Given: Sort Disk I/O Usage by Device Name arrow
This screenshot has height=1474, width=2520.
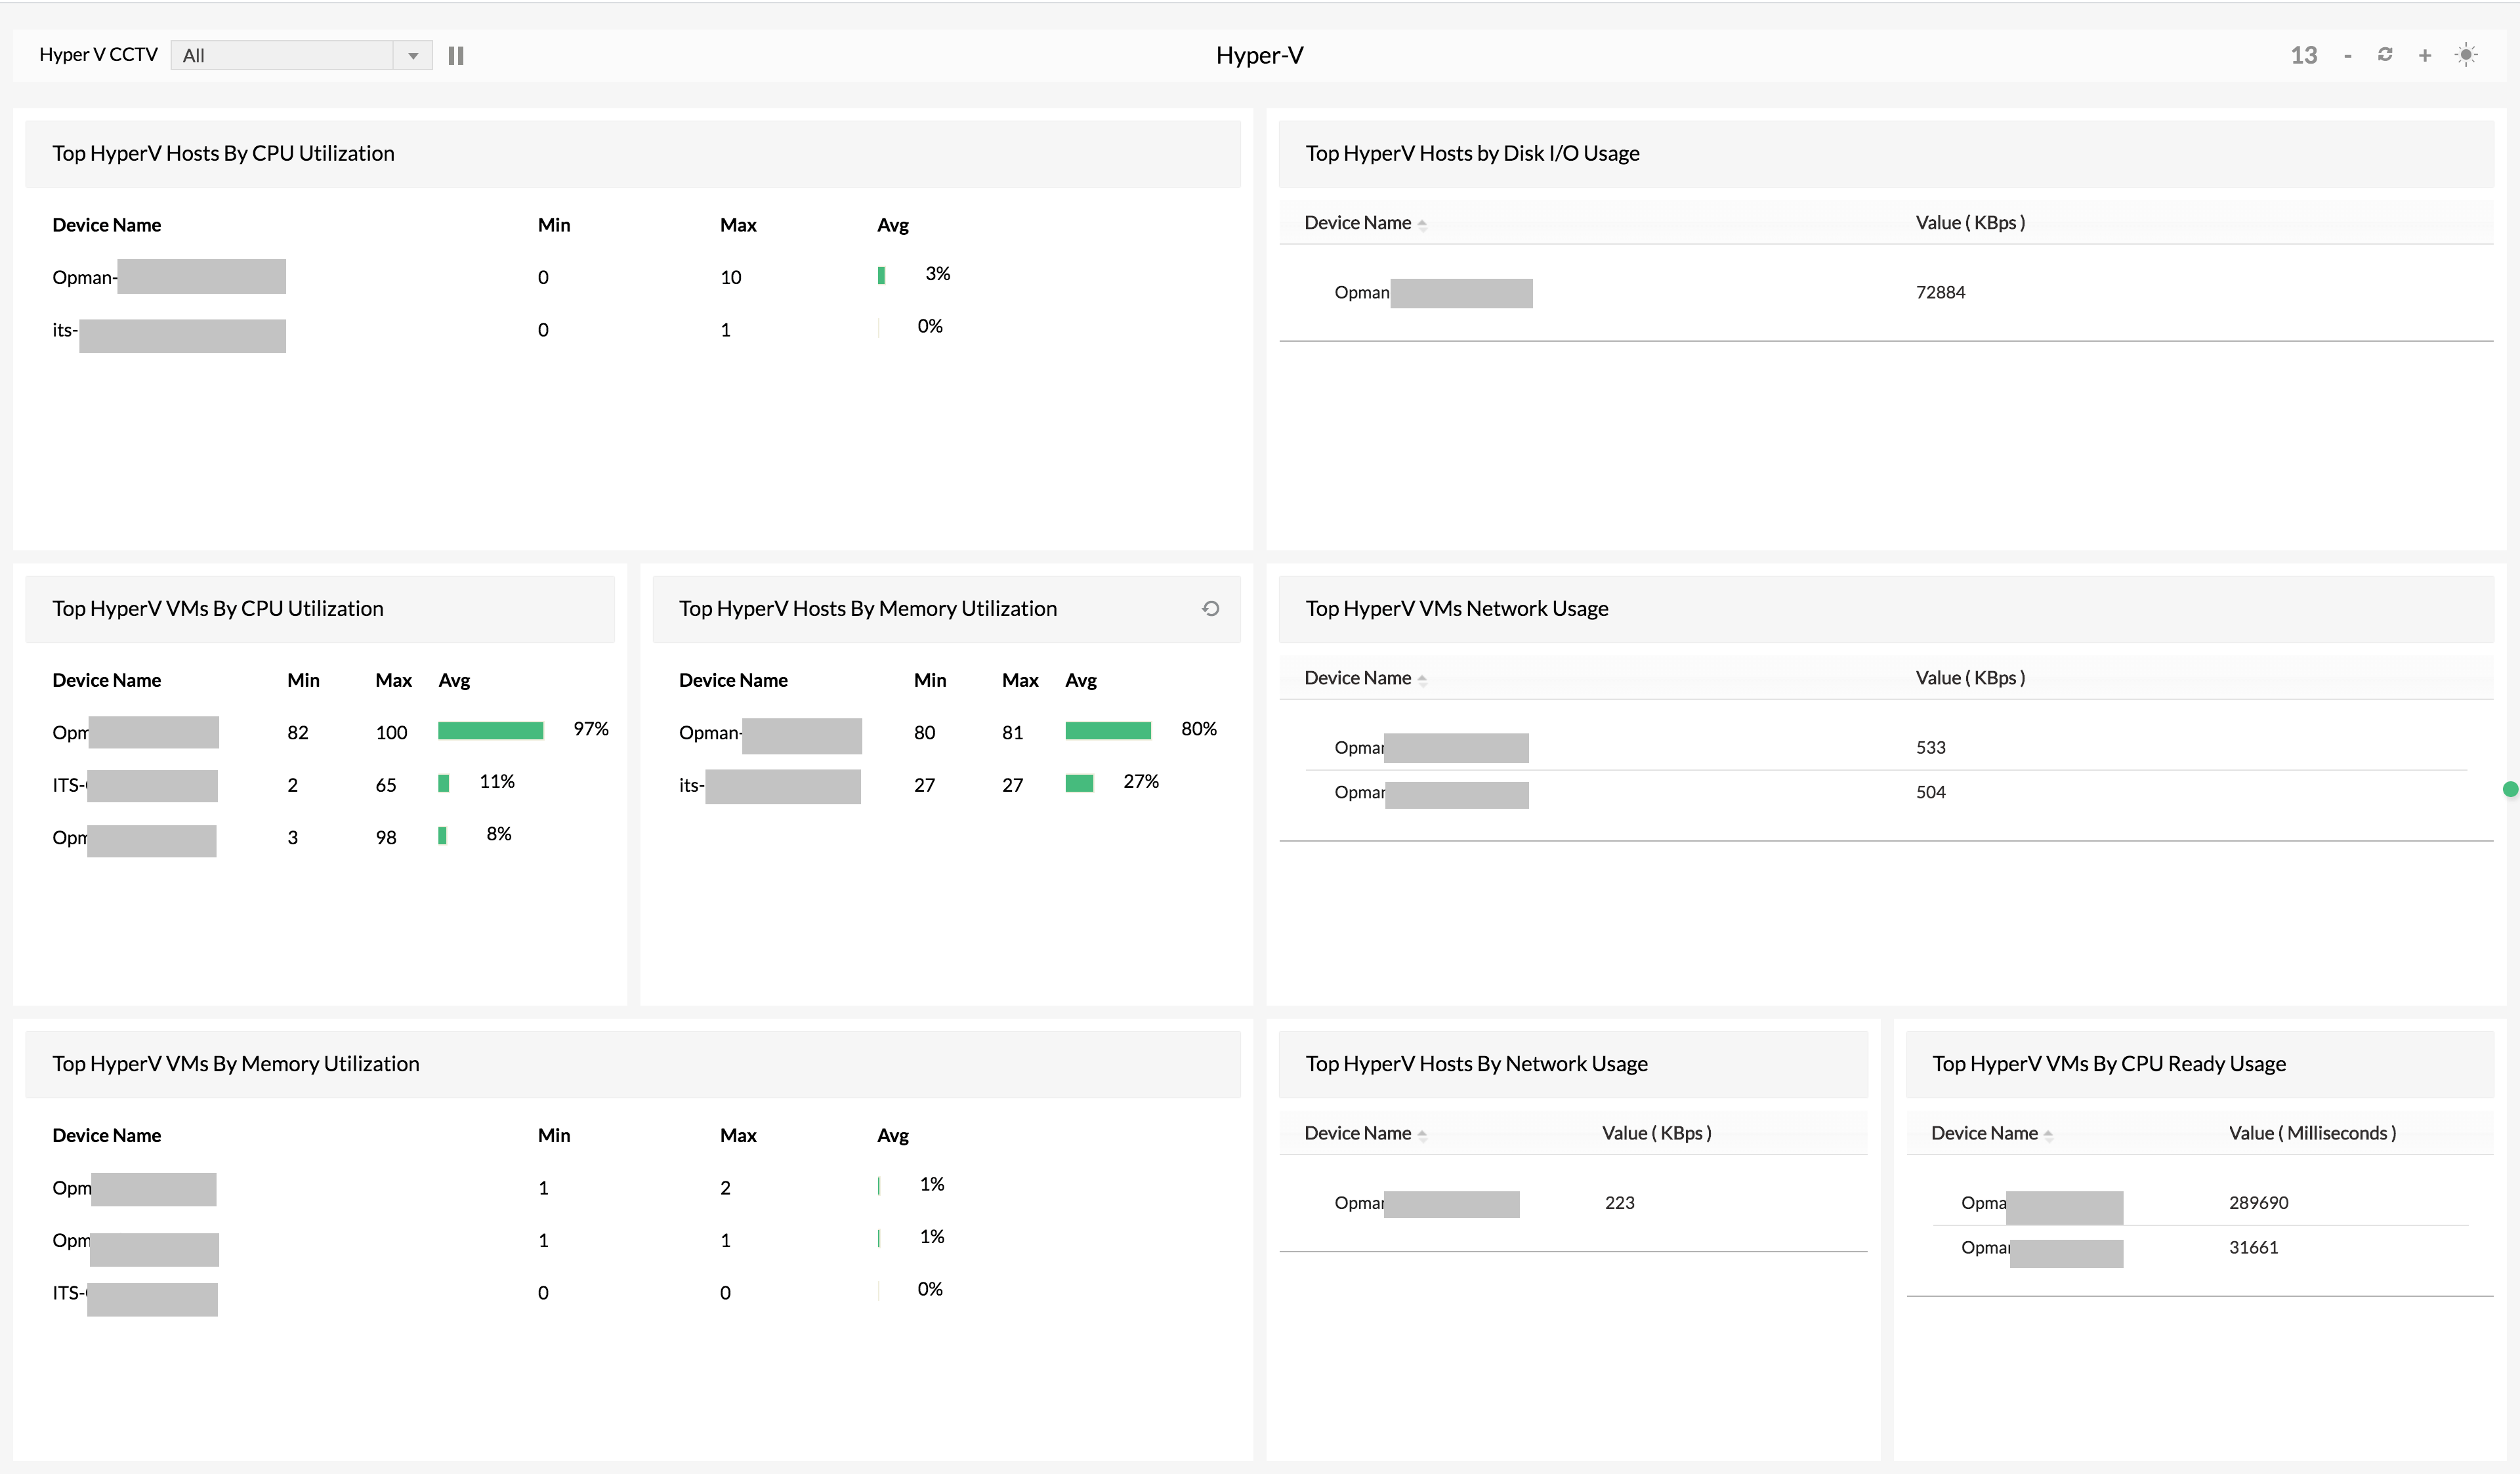Looking at the screenshot, I should pyautogui.click(x=1422, y=225).
